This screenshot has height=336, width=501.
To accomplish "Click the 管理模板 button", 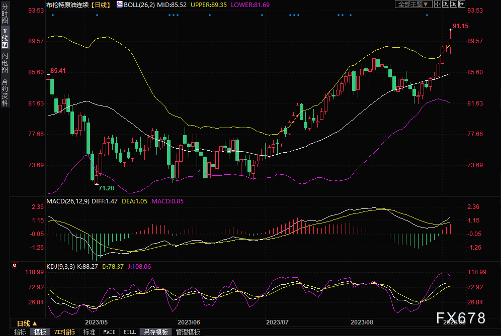I will click(188, 332).
